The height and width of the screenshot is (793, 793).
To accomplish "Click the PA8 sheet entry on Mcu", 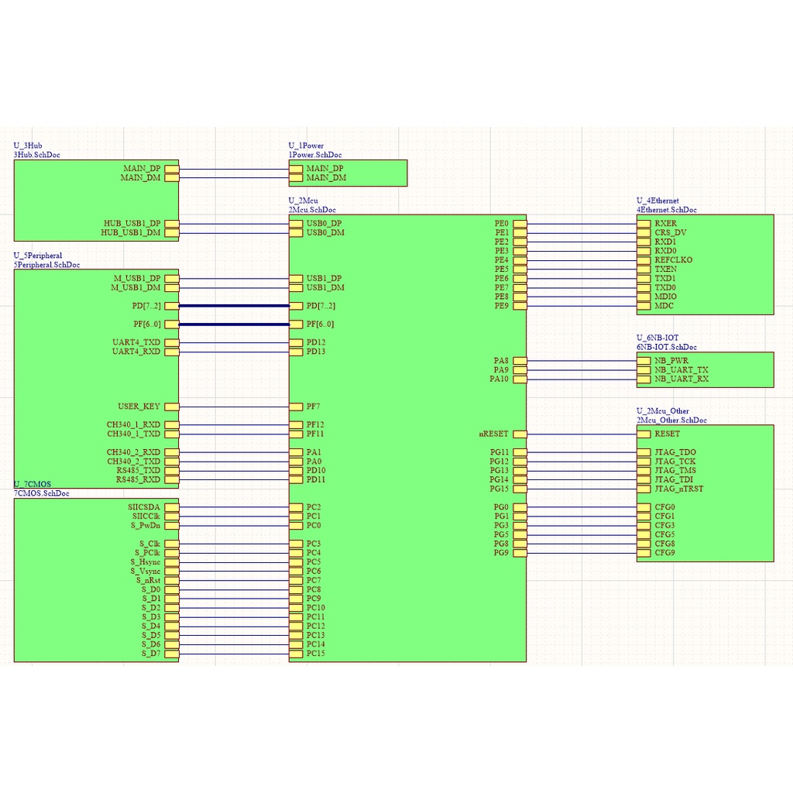I will pyautogui.click(x=520, y=361).
